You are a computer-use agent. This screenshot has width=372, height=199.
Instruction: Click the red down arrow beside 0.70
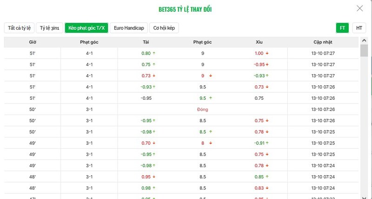coord(154,143)
